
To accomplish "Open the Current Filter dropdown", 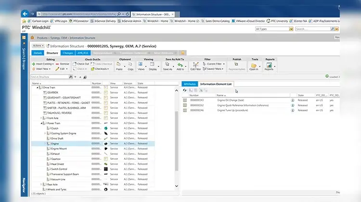I will [214, 64].
